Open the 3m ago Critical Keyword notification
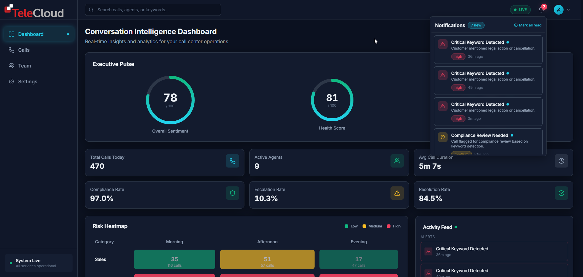Viewport: 583px width, 277px height. click(x=488, y=111)
